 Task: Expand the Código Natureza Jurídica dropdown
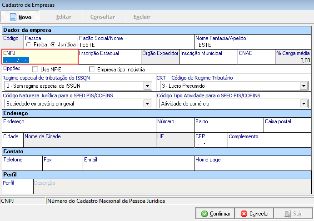(147, 104)
